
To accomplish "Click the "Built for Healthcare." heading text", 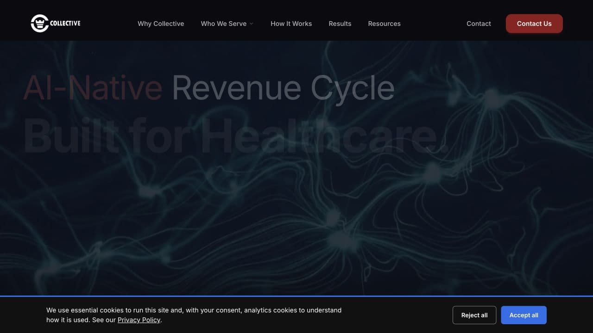I will (x=236, y=136).
